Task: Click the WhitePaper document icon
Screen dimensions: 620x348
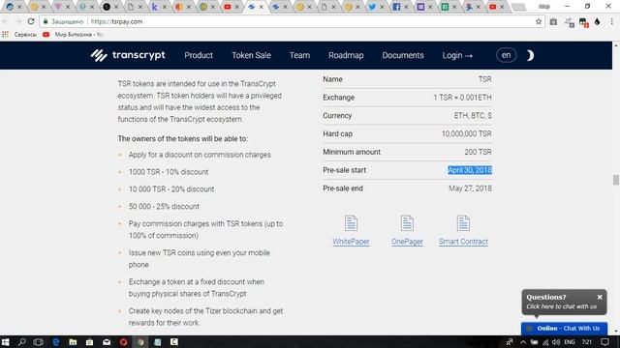Action: 351,223
